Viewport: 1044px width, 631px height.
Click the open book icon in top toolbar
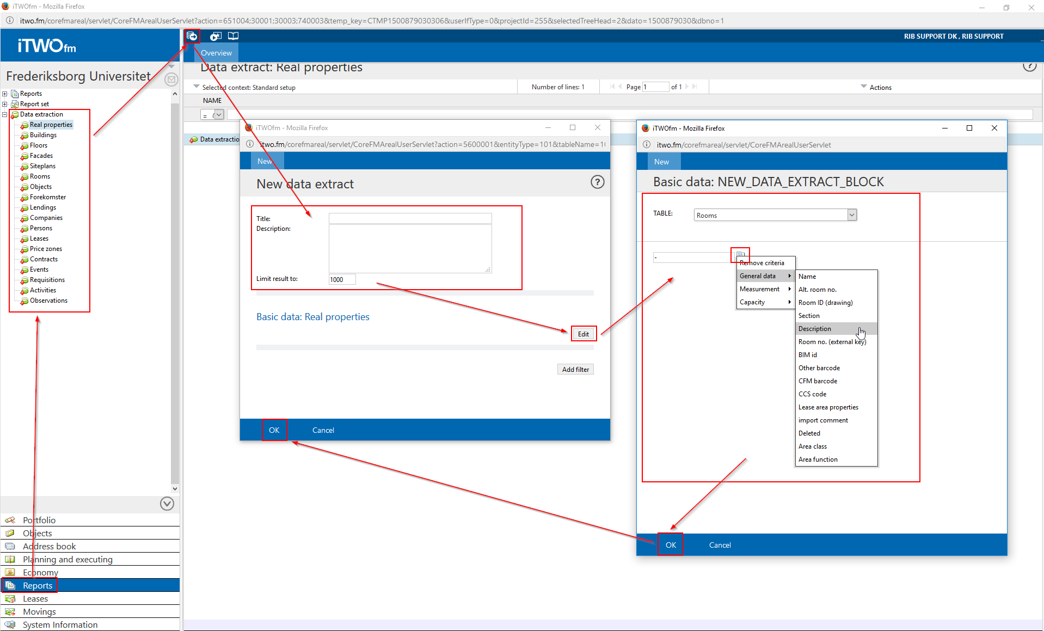pos(233,36)
